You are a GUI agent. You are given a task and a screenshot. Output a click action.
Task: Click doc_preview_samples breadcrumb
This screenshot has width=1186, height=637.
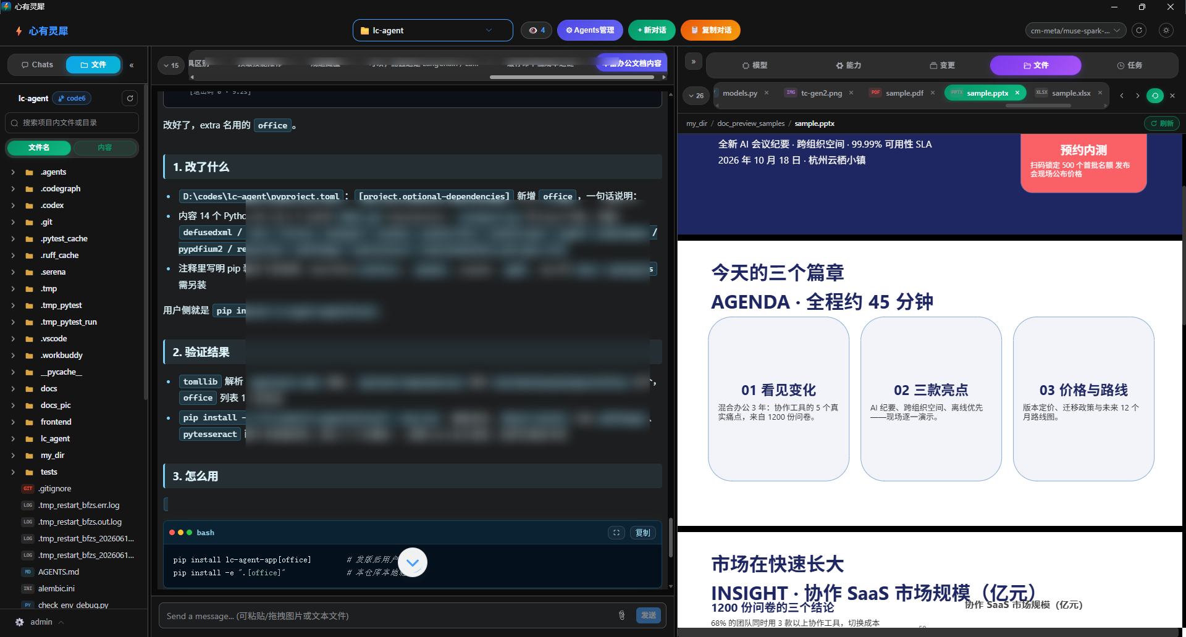[x=751, y=123]
